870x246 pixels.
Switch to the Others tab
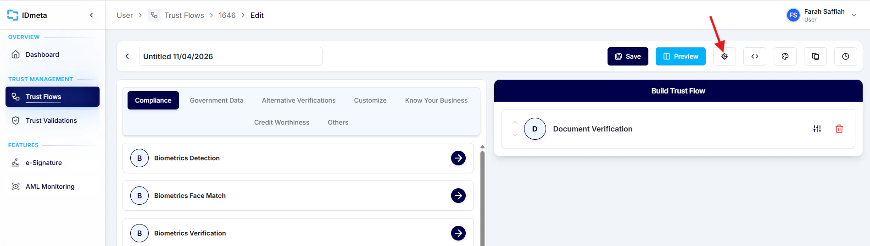coord(338,122)
